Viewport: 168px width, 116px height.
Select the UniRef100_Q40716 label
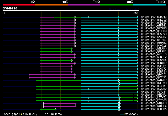coord(154,46)
